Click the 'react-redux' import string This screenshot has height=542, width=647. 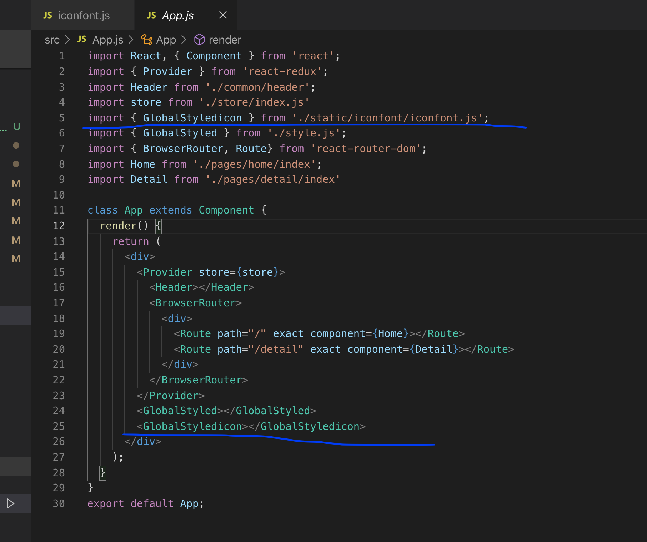[282, 71]
